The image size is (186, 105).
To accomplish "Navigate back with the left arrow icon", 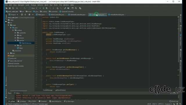I will [x=17, y=8].
